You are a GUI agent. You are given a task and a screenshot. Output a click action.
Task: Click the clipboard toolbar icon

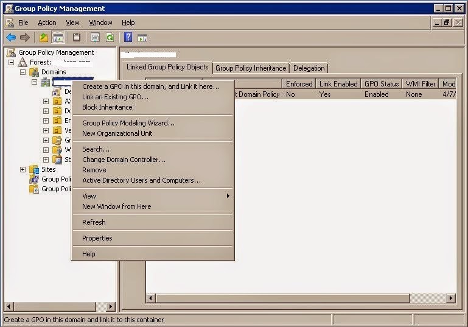pos(77,38)
